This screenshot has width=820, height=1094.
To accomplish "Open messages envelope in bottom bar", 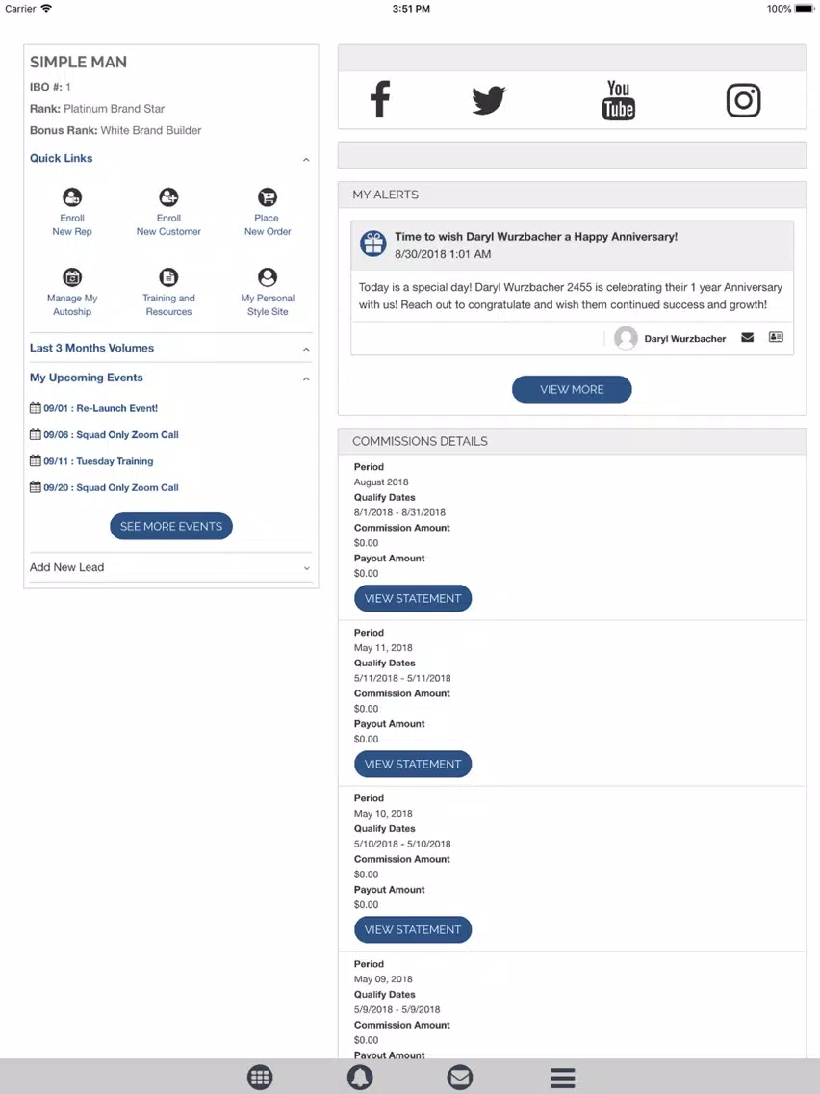I will tap(460, 1077).
